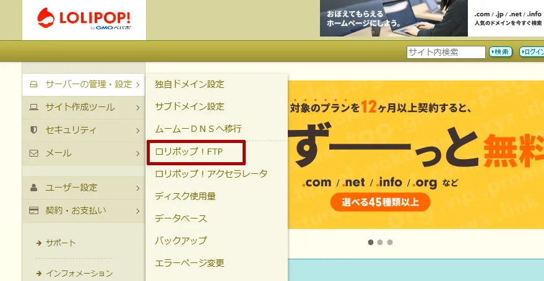Click the 選べる45種類以上 orange banner button
This screenshot has height=281, width=544.
click(379, 202)
